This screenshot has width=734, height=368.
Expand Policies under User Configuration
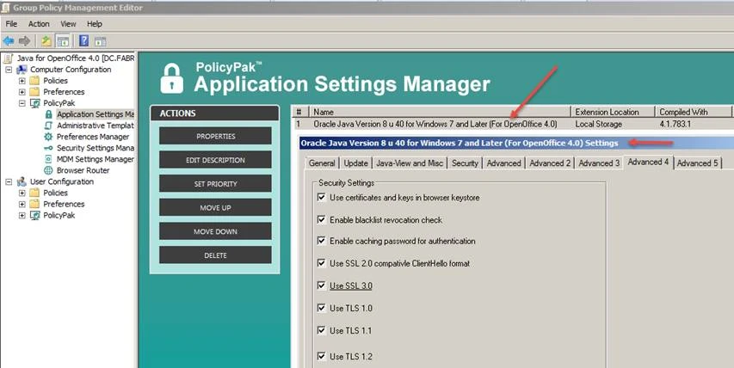(x=22, y=193)
